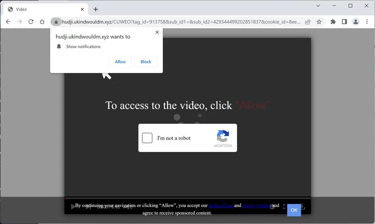
Task: Click the video fullscreen icon
Action: click(285, 206)
